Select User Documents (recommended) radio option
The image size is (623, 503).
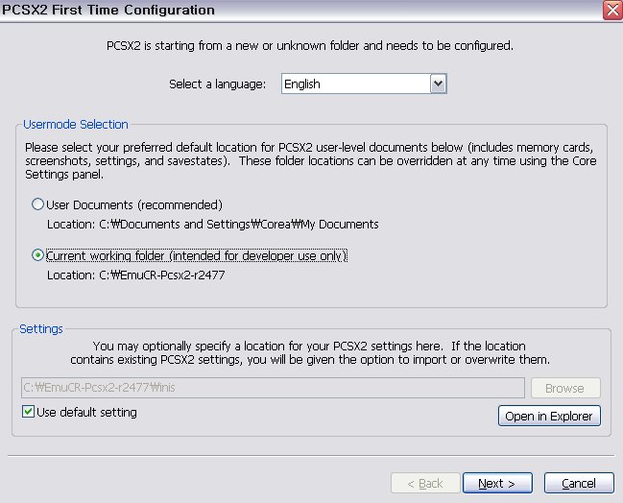pos(38,204)
